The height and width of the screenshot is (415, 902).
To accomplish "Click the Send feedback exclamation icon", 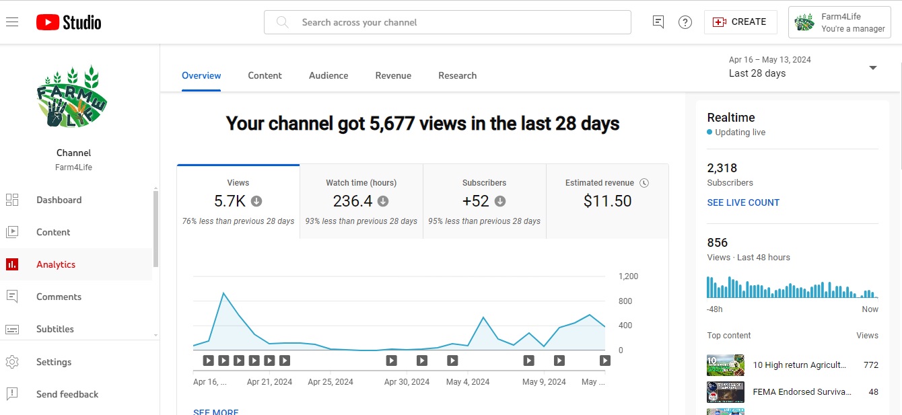I will pos(12,394).
